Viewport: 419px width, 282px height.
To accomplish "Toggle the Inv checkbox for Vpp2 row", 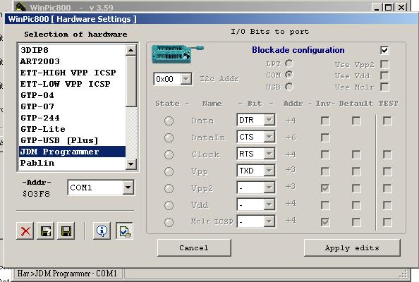I will click(325, 188).
